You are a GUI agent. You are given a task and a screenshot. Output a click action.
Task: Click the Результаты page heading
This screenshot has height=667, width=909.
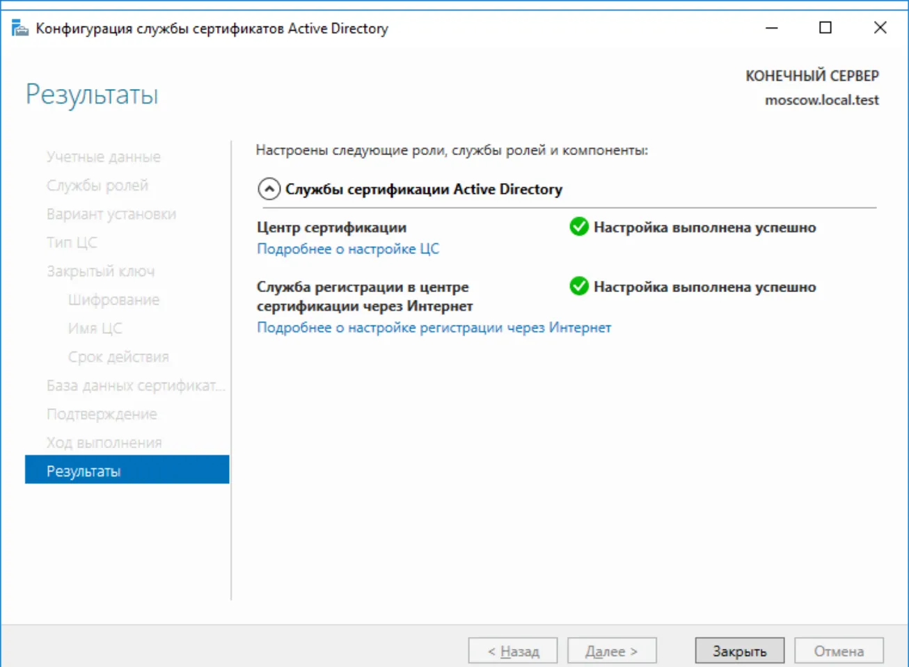pyautogui.click(x=92, y=95)
